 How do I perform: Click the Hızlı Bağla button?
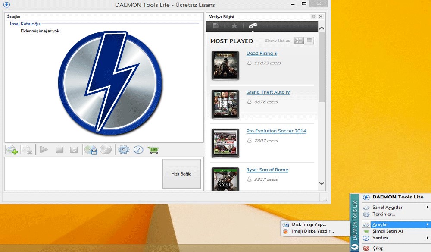tap(181, 173)
